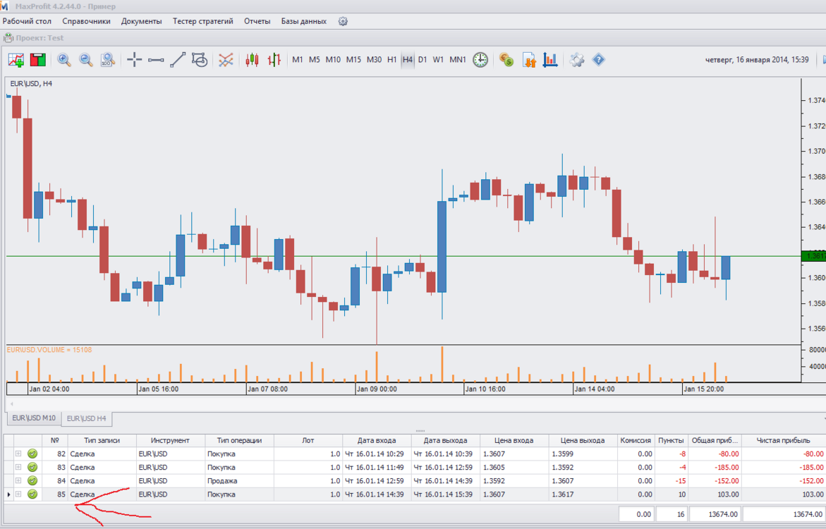Switch chart to candlestick style
The image size is (826, 529).
pyautogui.click(x=253, y=60)
